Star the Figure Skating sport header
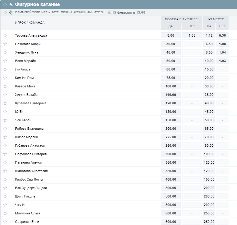The height and width of the screenshot is (225, 237). (x=5, y=5)
